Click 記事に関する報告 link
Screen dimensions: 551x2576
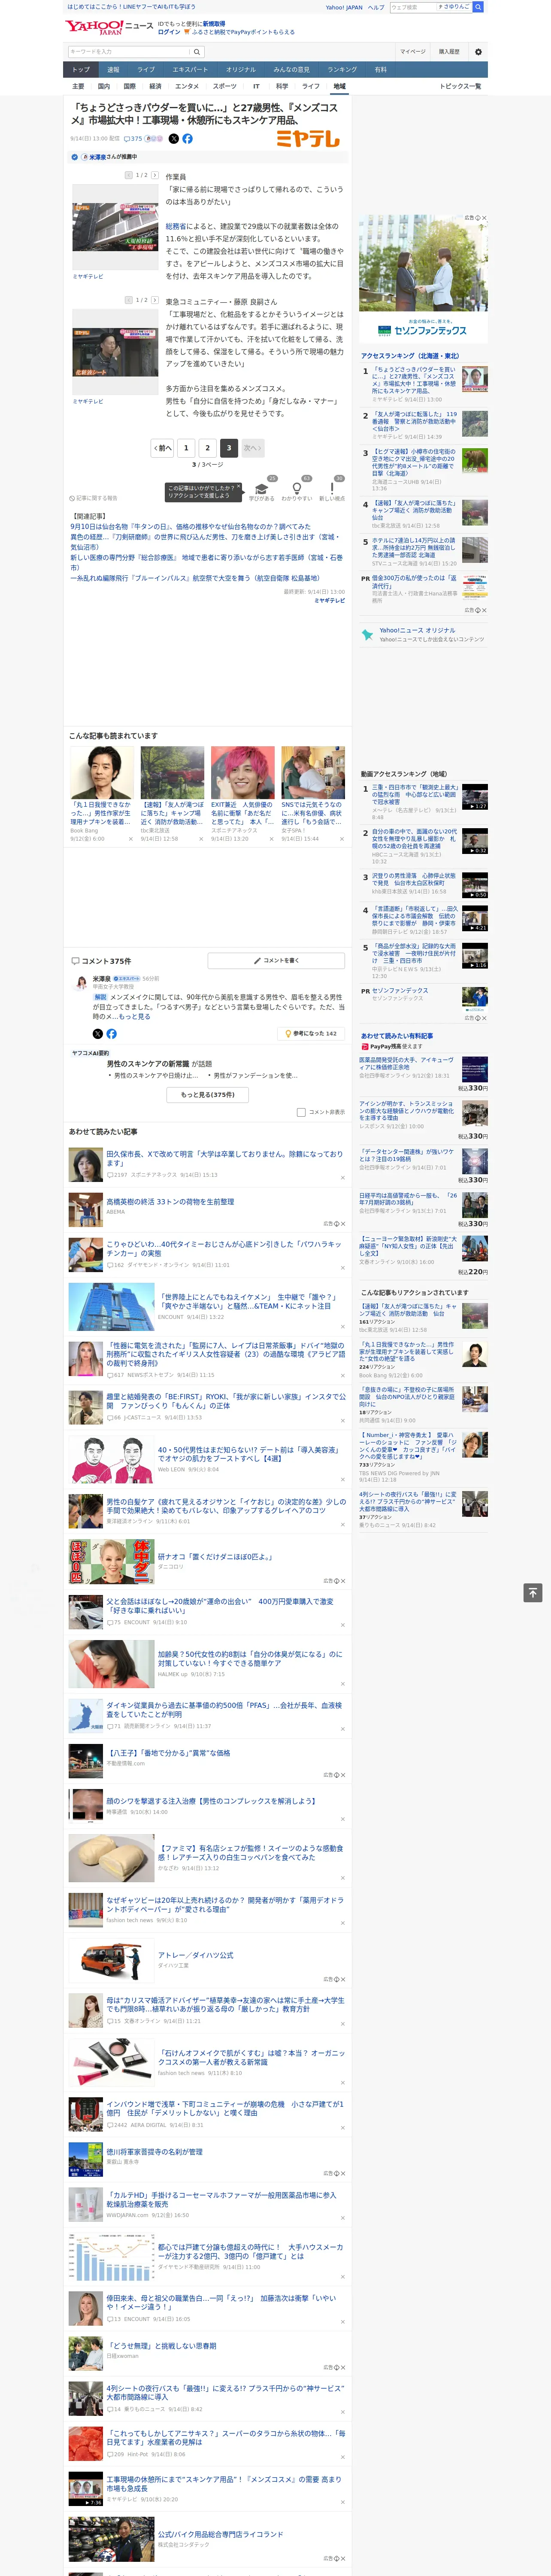(93, 498)
